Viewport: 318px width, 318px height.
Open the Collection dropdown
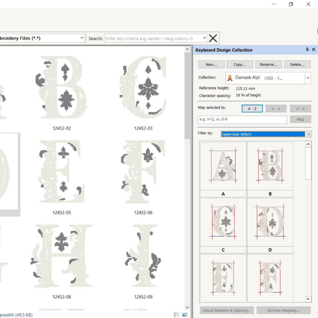coord(307,78)
